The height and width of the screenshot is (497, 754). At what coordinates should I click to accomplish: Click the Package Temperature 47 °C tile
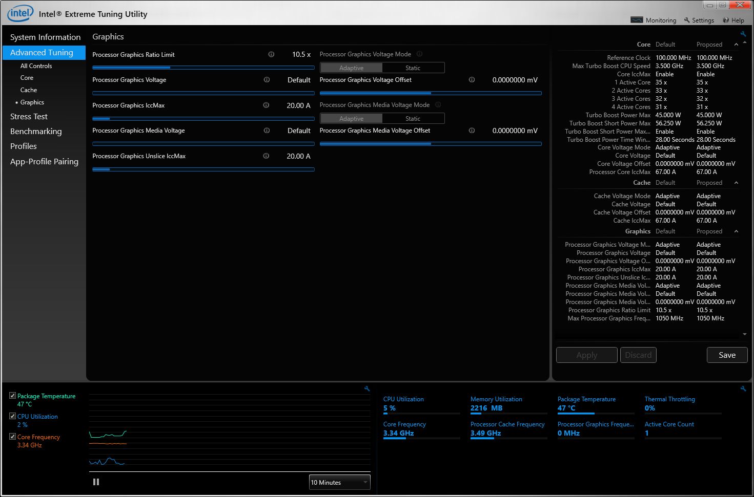coord(596,404)
